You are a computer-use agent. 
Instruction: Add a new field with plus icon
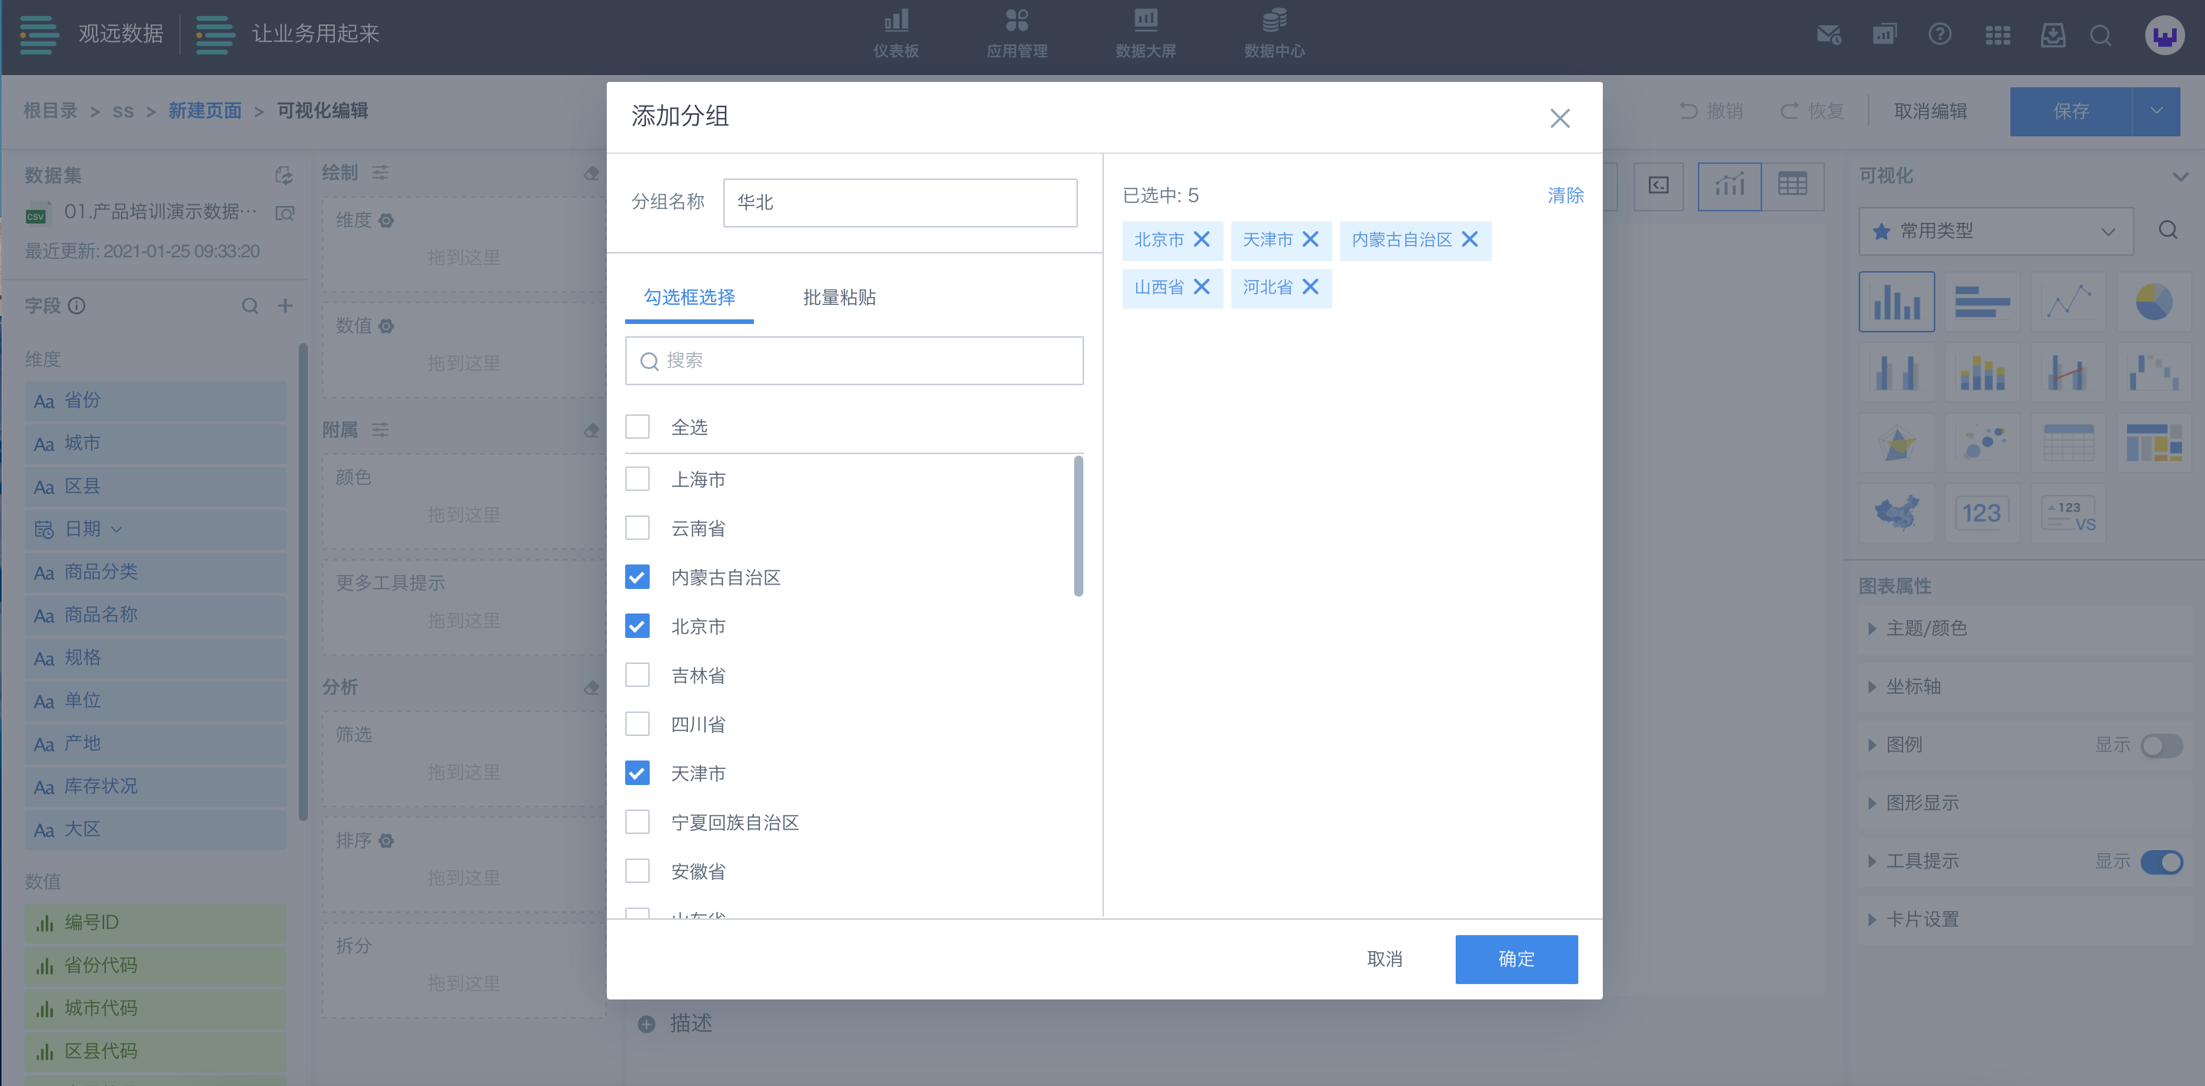click(285, 306)
